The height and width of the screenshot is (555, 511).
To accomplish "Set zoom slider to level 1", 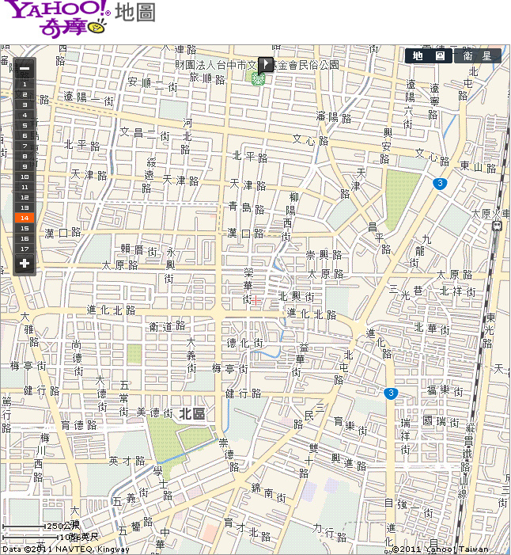I will [x=25, y=84].
